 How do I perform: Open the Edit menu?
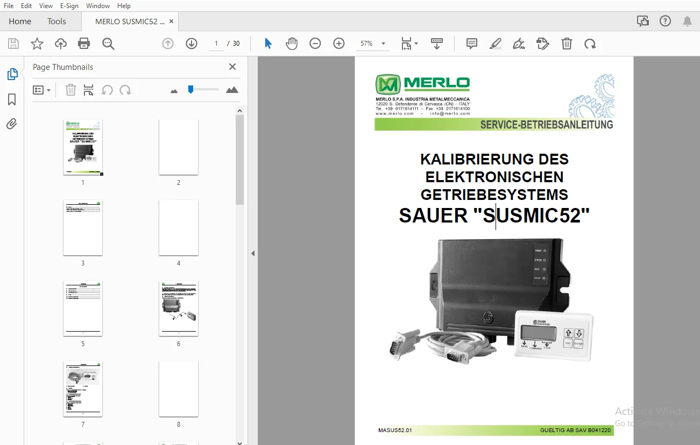(x=26, y=5)
